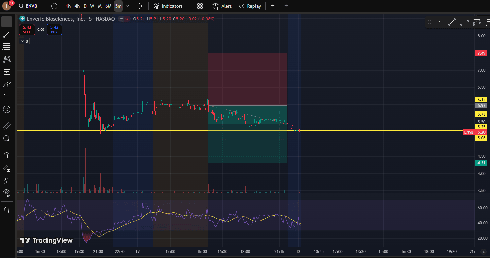Select the trend line tool in left sidebar
This screenshot has height=258, width=490.
click(7, 34)
